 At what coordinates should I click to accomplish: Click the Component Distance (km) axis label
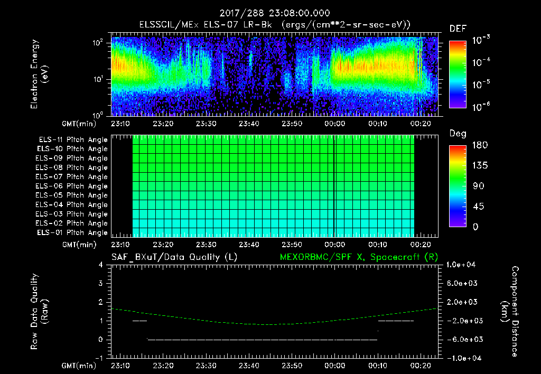510,312
